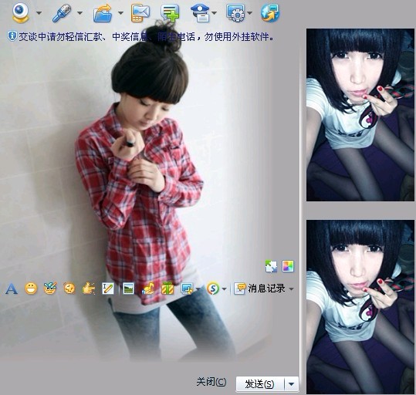416x395 pixels.
Task: Expand Soso search options arrow
Action: point(224,289)
